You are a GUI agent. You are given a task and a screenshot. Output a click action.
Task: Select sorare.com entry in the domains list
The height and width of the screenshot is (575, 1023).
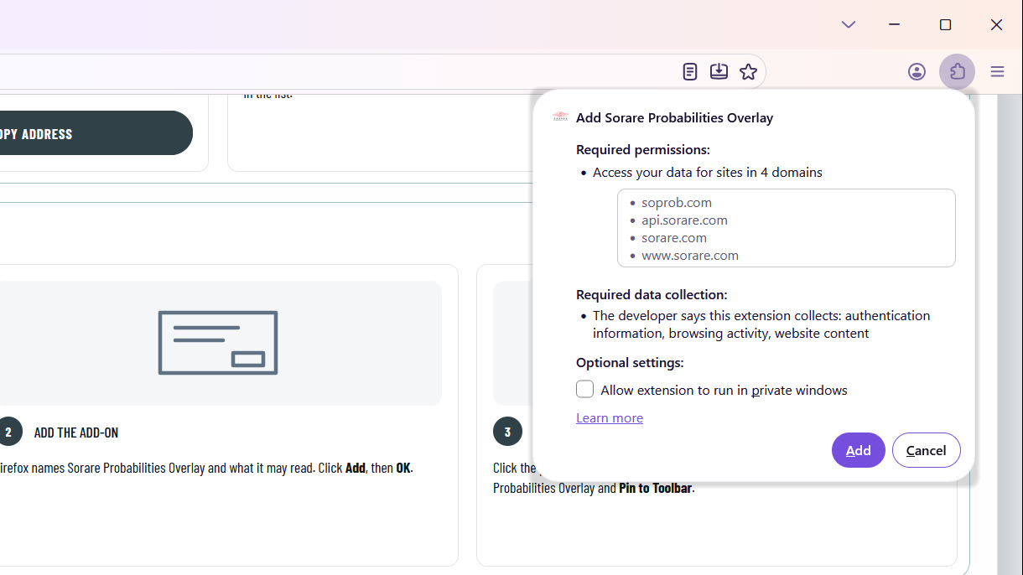(674, 238)
